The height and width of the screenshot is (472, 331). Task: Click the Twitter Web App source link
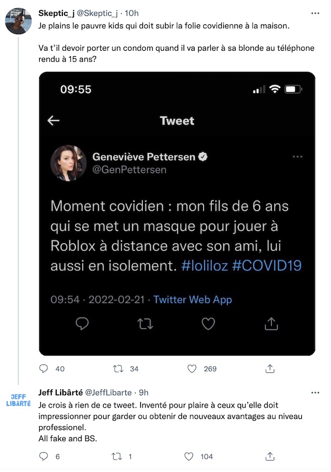(x=193, y=299)
